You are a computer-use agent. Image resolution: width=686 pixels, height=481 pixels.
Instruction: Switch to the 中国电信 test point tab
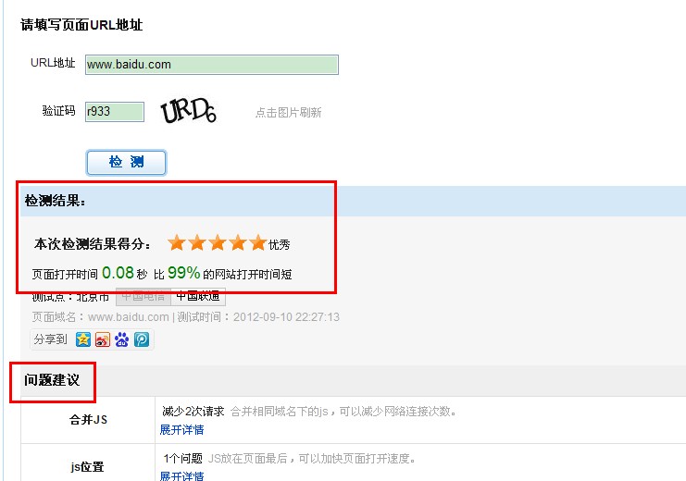click(143, 297)
